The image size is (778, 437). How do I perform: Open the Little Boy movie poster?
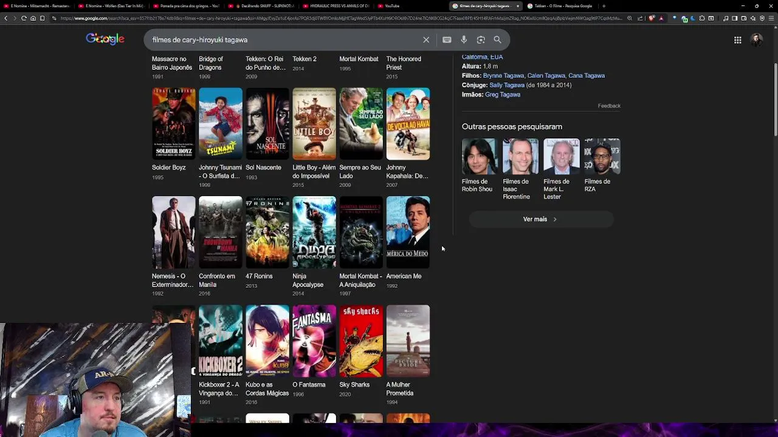(314, 124)
